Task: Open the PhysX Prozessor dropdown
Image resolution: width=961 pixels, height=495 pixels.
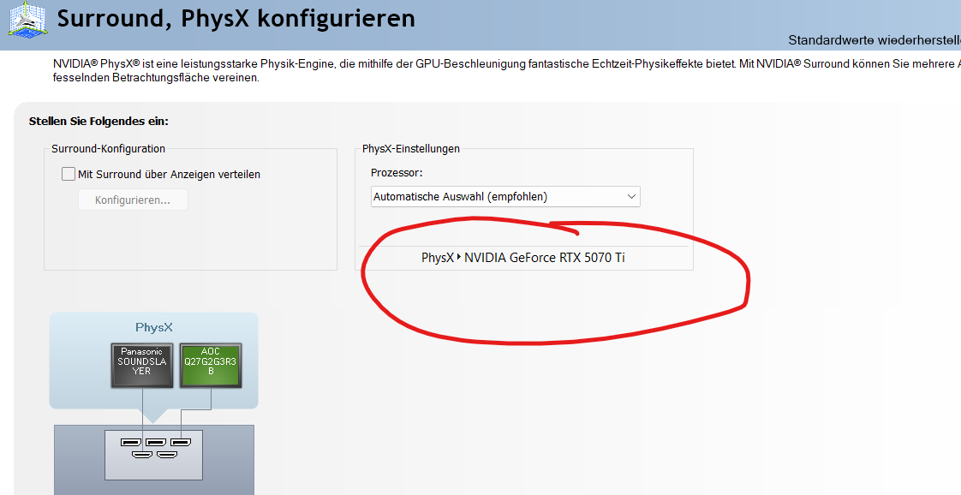Action: click(x=505, y=197)
